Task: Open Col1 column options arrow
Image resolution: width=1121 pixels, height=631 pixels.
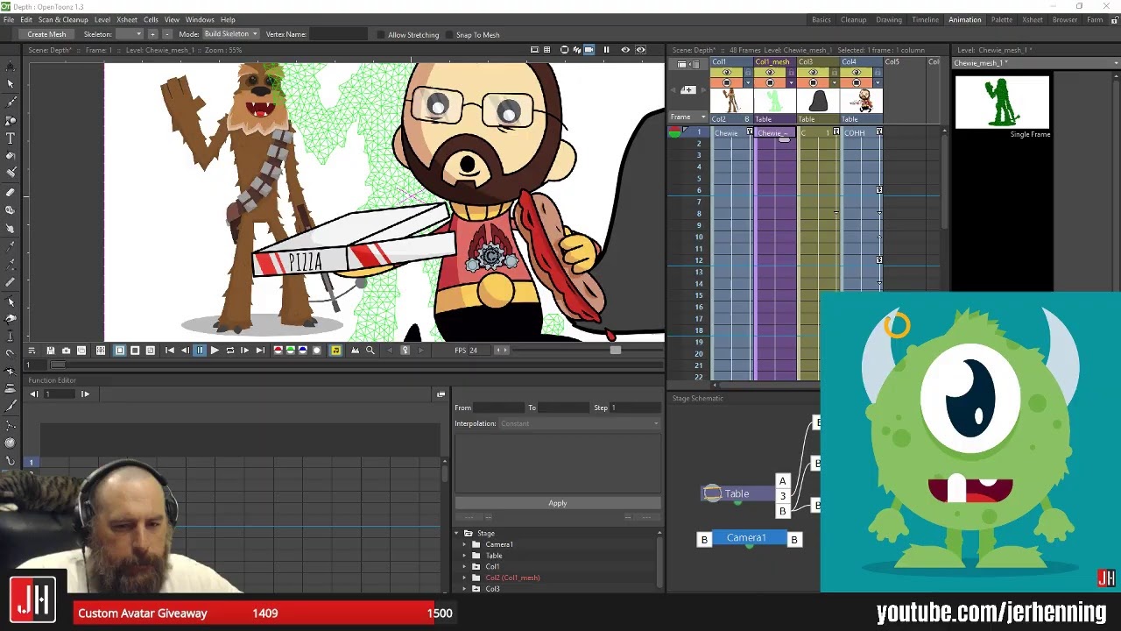Action: [x=748, y=82]
